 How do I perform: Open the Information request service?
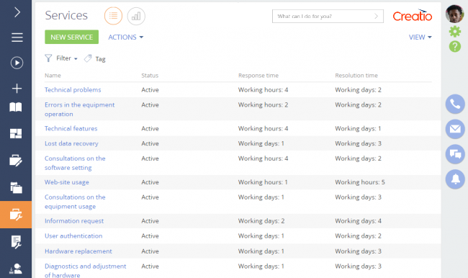click(x=74, y=221)
